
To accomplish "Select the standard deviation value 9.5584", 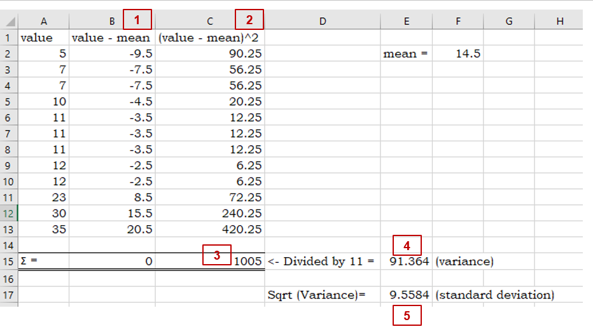I will point(406,295).
